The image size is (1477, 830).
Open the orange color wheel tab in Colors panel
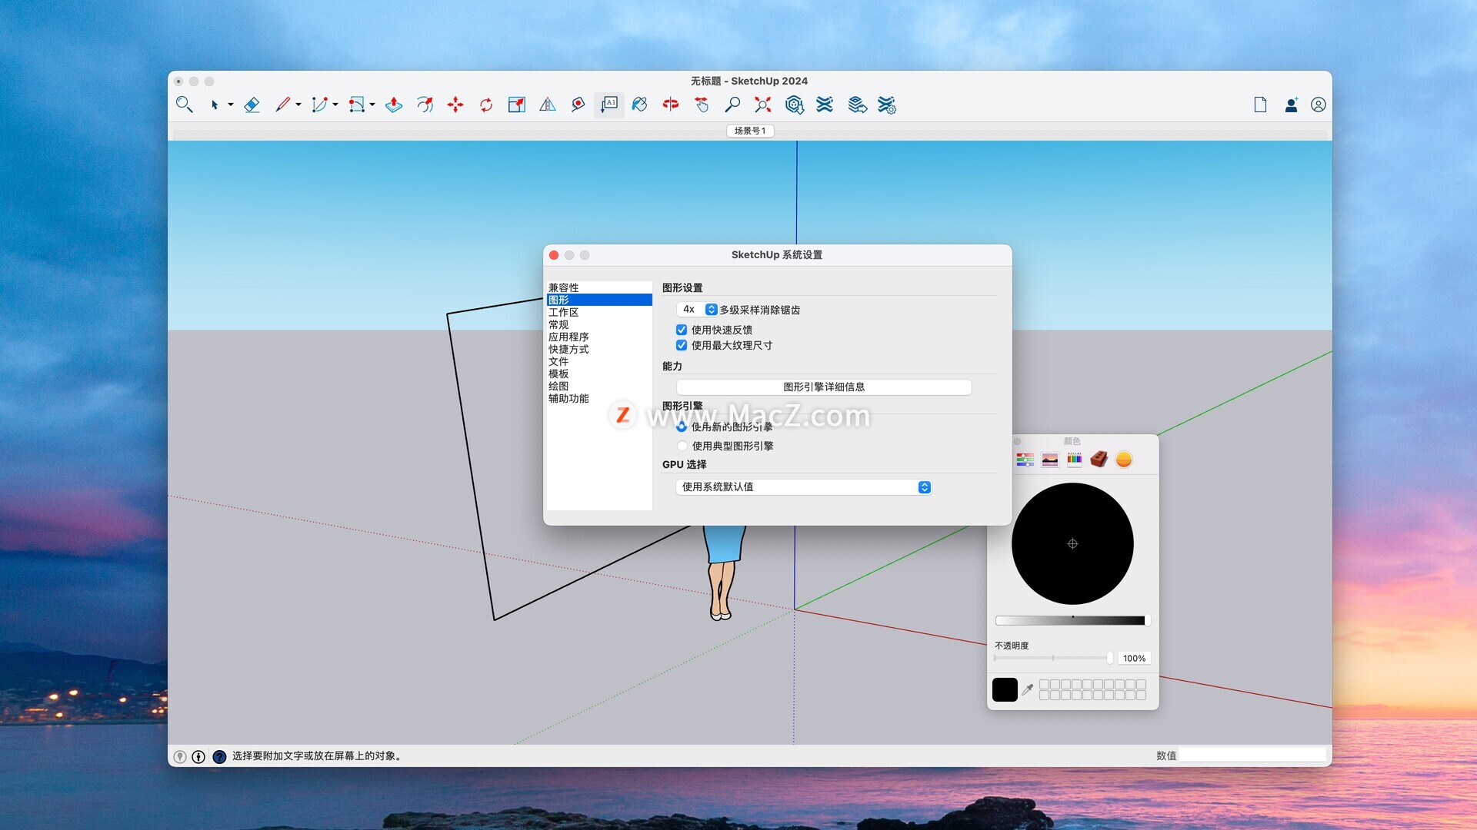click(1124, 460)
